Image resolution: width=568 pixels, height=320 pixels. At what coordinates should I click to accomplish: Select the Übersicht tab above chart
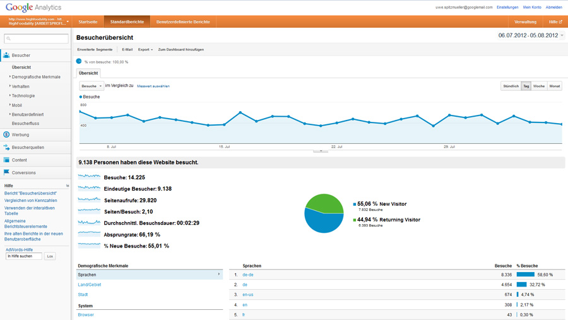click(88, 73)
